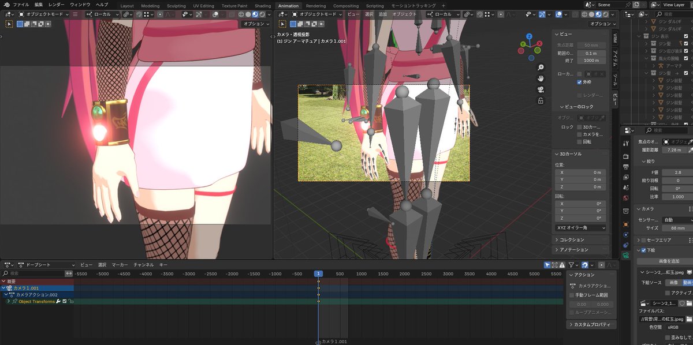The image size is (693, 345).
Task: Click the 概要 summary channel row
Action: coord(37,281)
